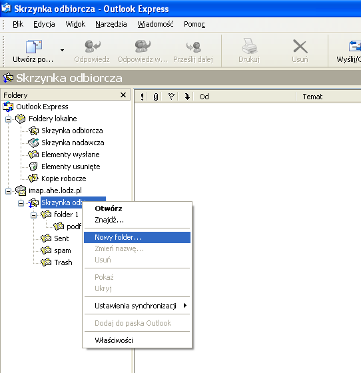The width and height of the screenshot is (361, 373).
Task: Select Elementy usunięte deleted folder
Action: [x=71, y=167]
